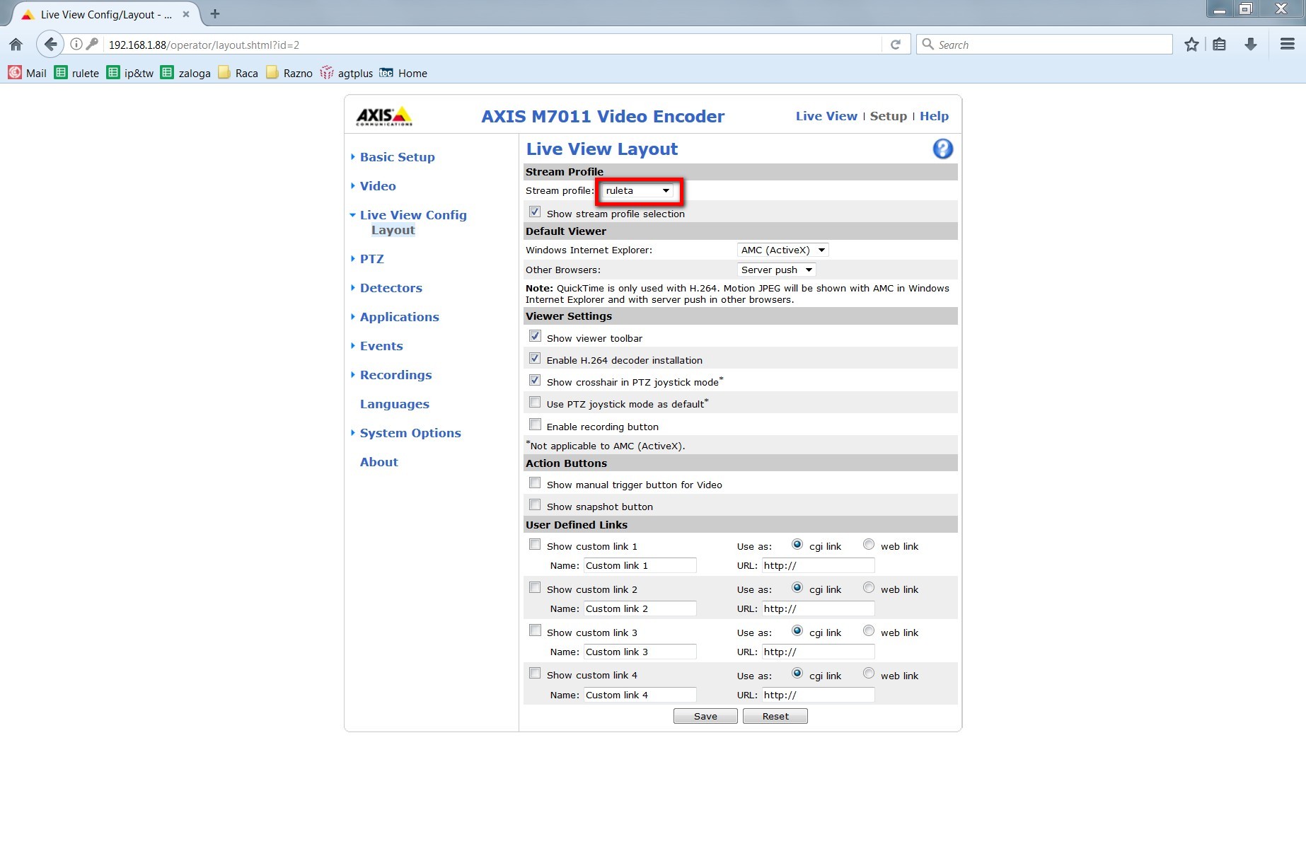Open the zaloga bookmark
The width and height of the screenshot is (1306, 849).
coord(185,73)
